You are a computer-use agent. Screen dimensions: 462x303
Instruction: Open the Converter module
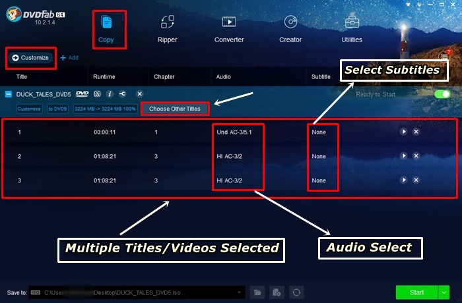[x=229, y=30]
